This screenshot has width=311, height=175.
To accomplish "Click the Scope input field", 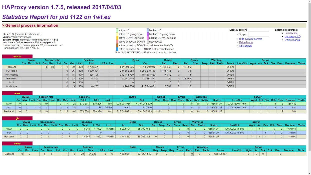I will click(x=258, y=34).
